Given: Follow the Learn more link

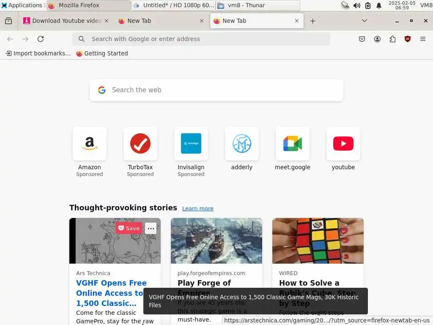Looking at the screenshot, I should 198,208.
